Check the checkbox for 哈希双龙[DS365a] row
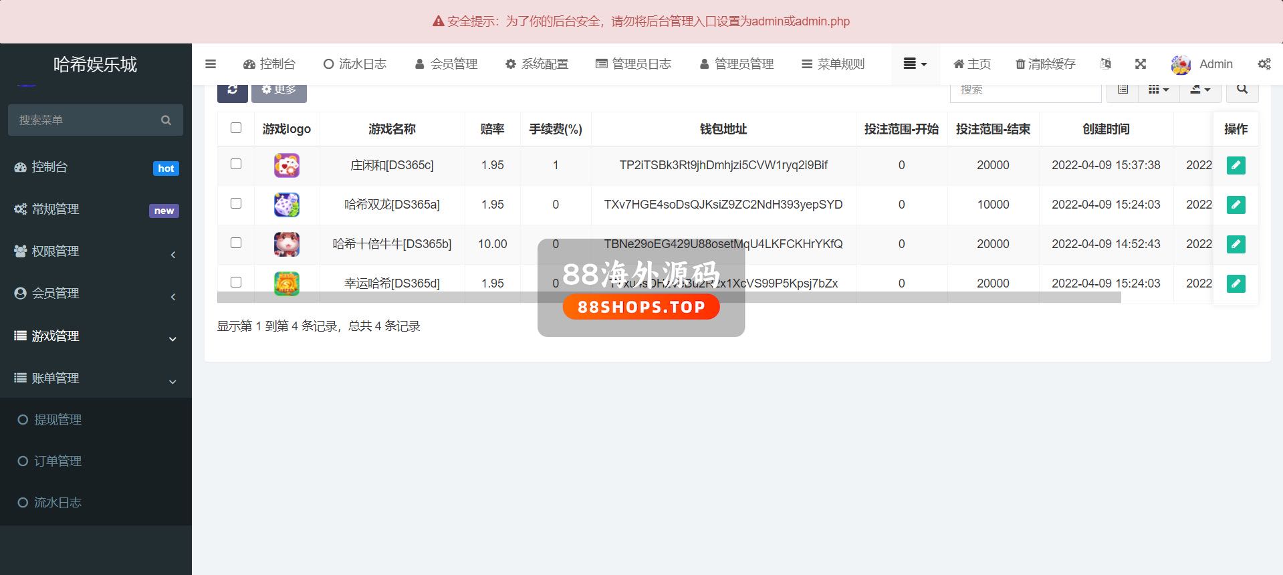1283x575 pixels. [236, 203]
